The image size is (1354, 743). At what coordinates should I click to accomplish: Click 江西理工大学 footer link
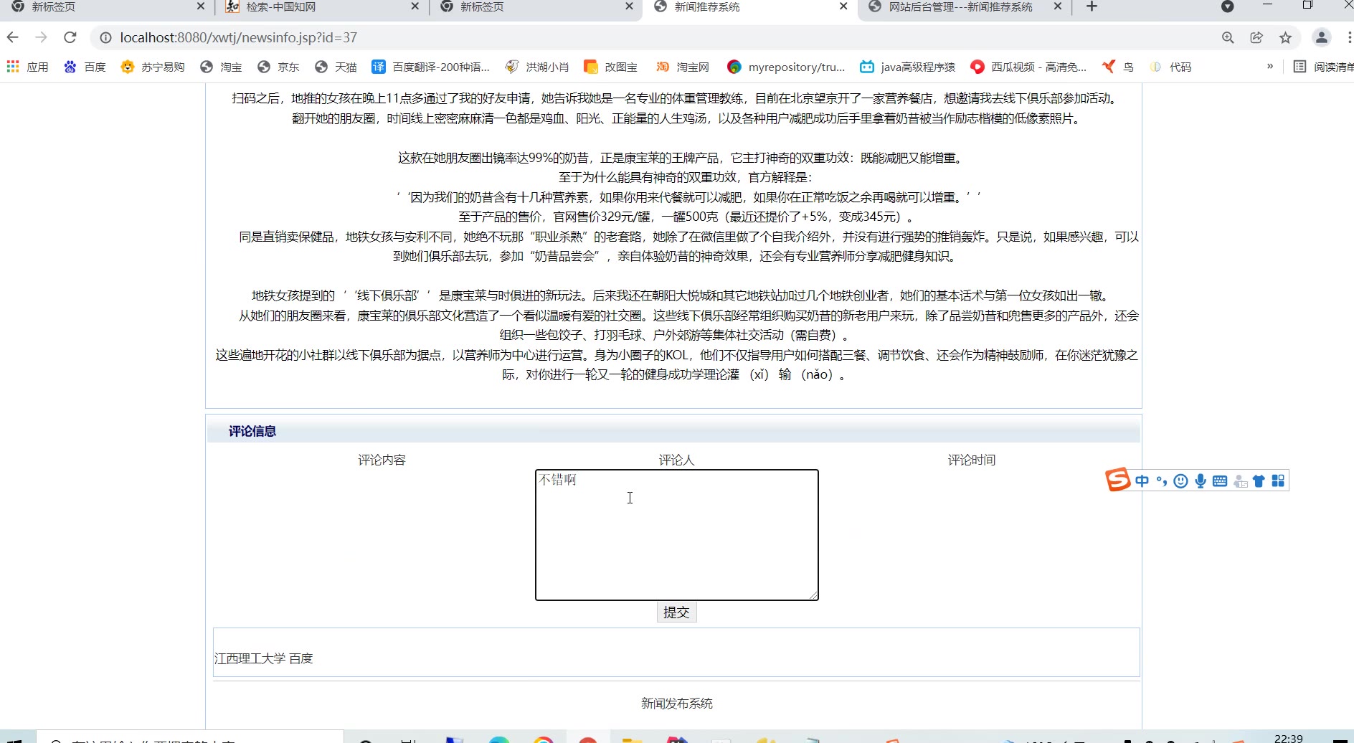tap(250, 658)
